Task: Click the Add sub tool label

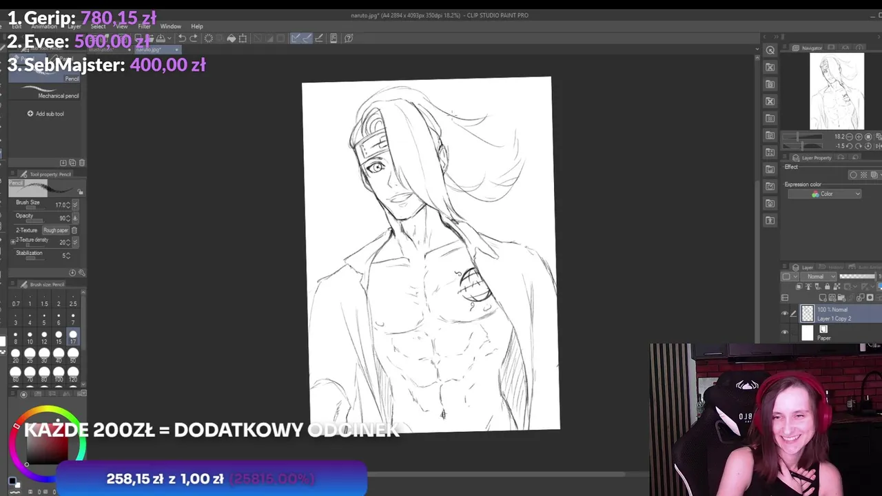Action: pos(50,114)
